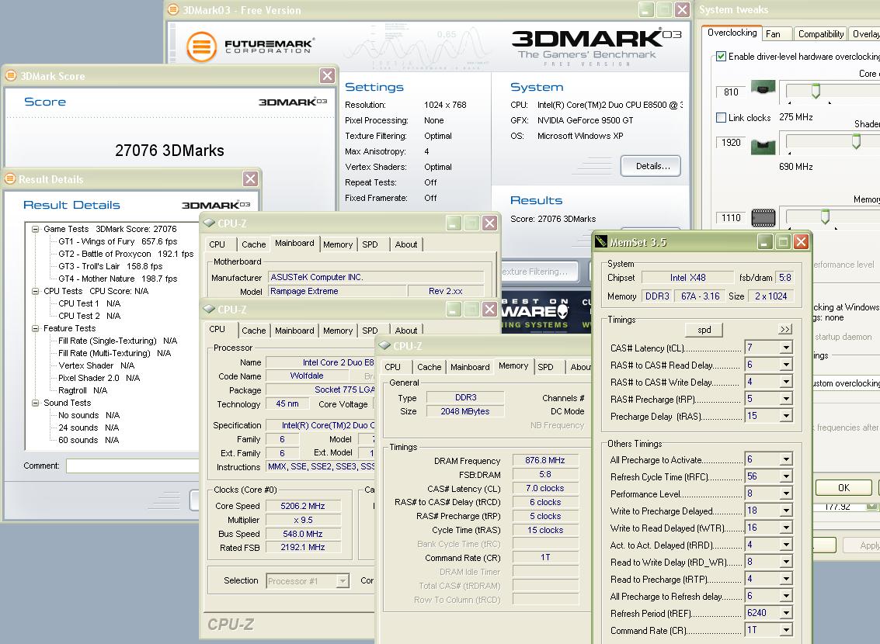Open the Overclocking tab in System tweaks
Screen dimensions: 880x644
[x=732, y=33]
